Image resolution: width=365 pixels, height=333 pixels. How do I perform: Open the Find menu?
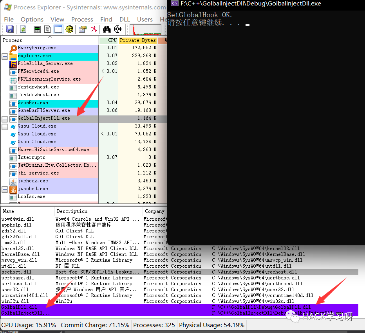[x=106, y=20]
